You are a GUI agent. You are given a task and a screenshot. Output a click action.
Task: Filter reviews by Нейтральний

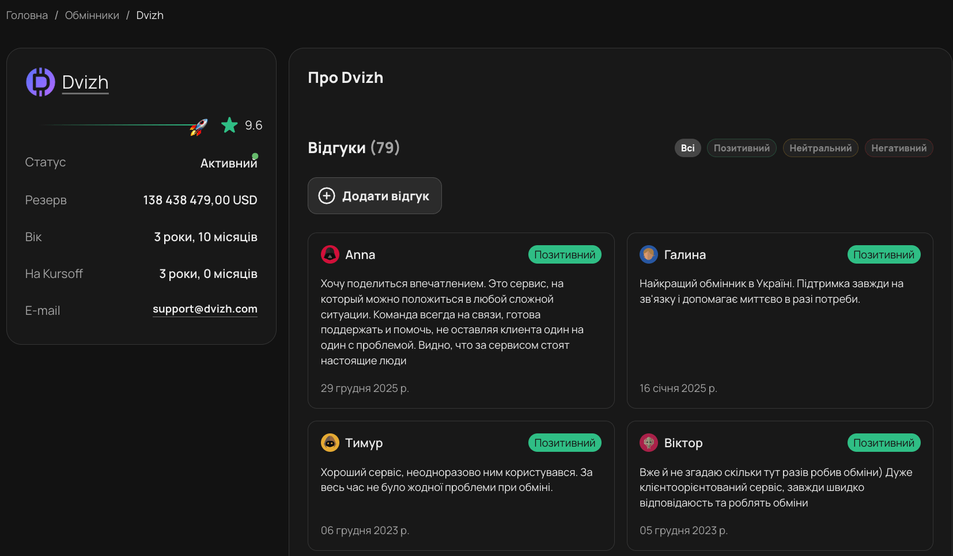click(x=820, y=148)
